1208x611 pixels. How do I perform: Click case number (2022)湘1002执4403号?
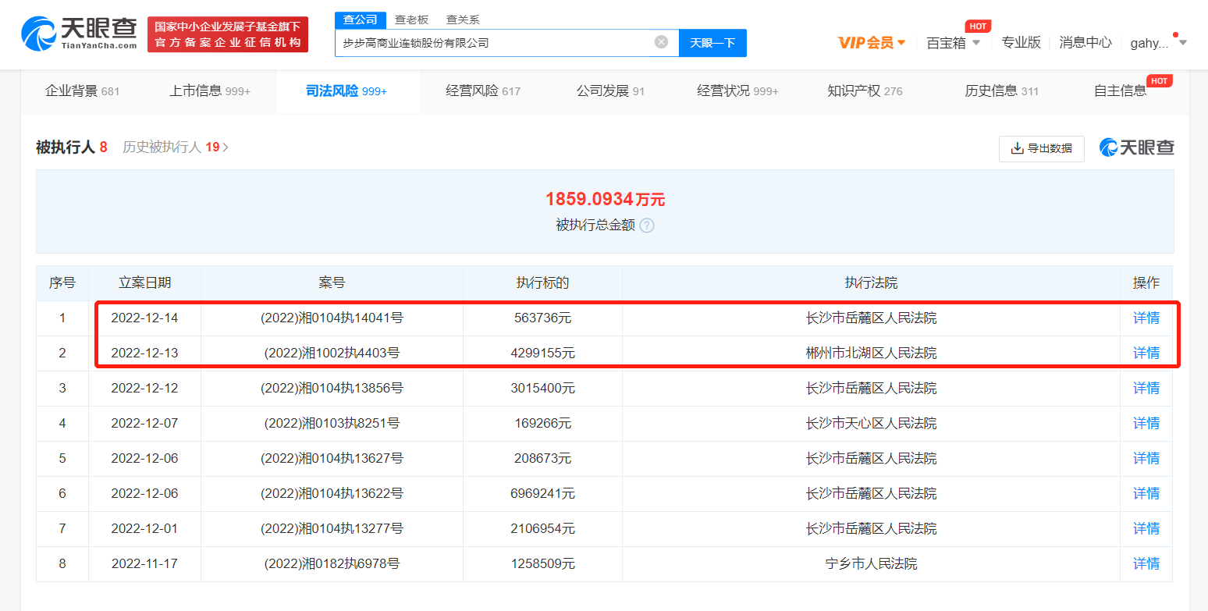coord(332,353)
